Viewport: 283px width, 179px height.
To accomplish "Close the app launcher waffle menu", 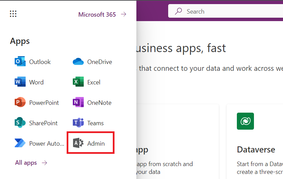I will 13,14.
